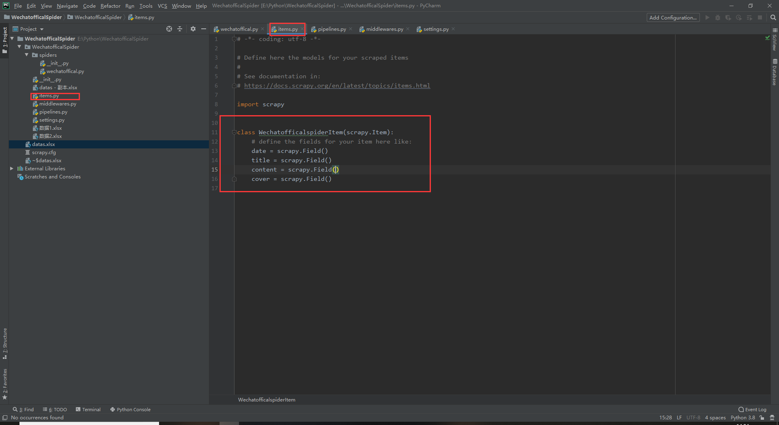
Task: Open the scrapy docs link in comment
Action: pyautogui.click(x=337, y=86)
